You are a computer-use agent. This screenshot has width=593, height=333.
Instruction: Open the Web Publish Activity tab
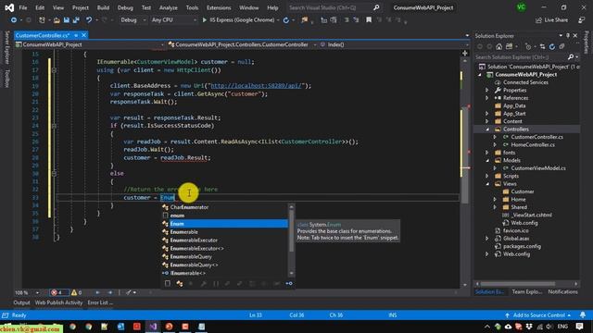[58, 302]
